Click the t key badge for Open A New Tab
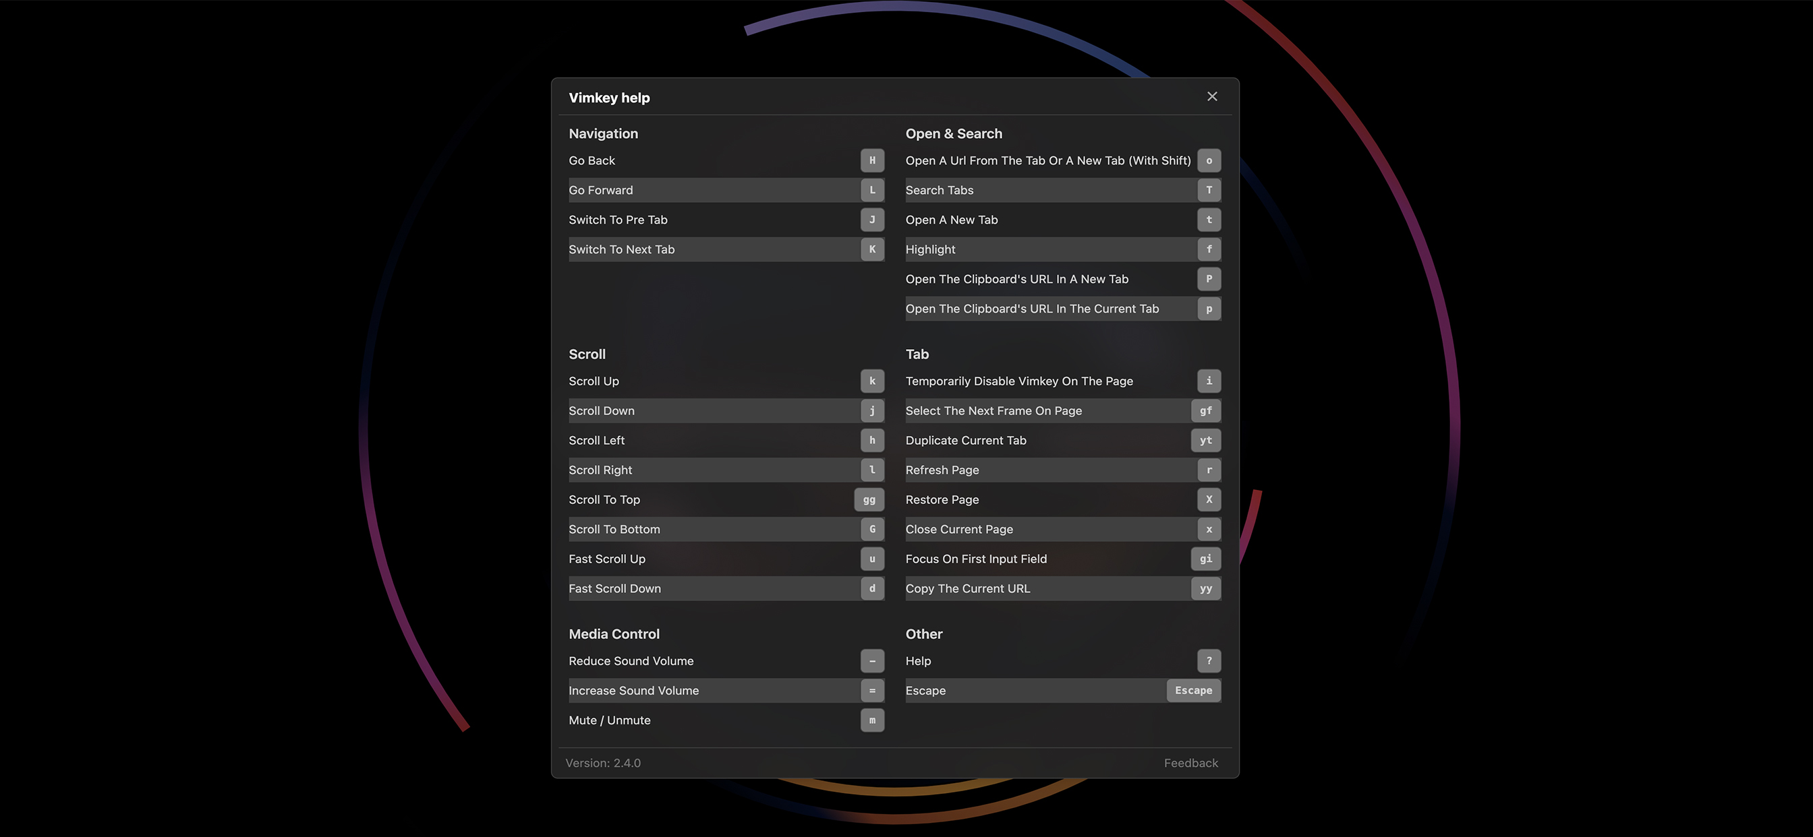Viewport: 1813px width, 837px height. (1209, 220)
